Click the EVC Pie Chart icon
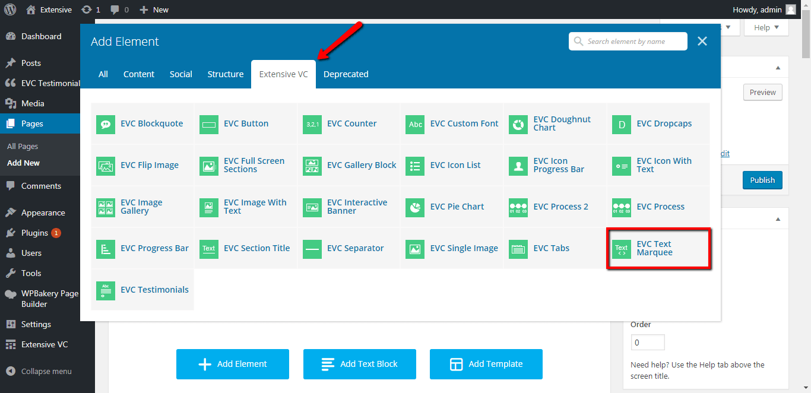This screenshot has width=811, height=393. [414, 207]
